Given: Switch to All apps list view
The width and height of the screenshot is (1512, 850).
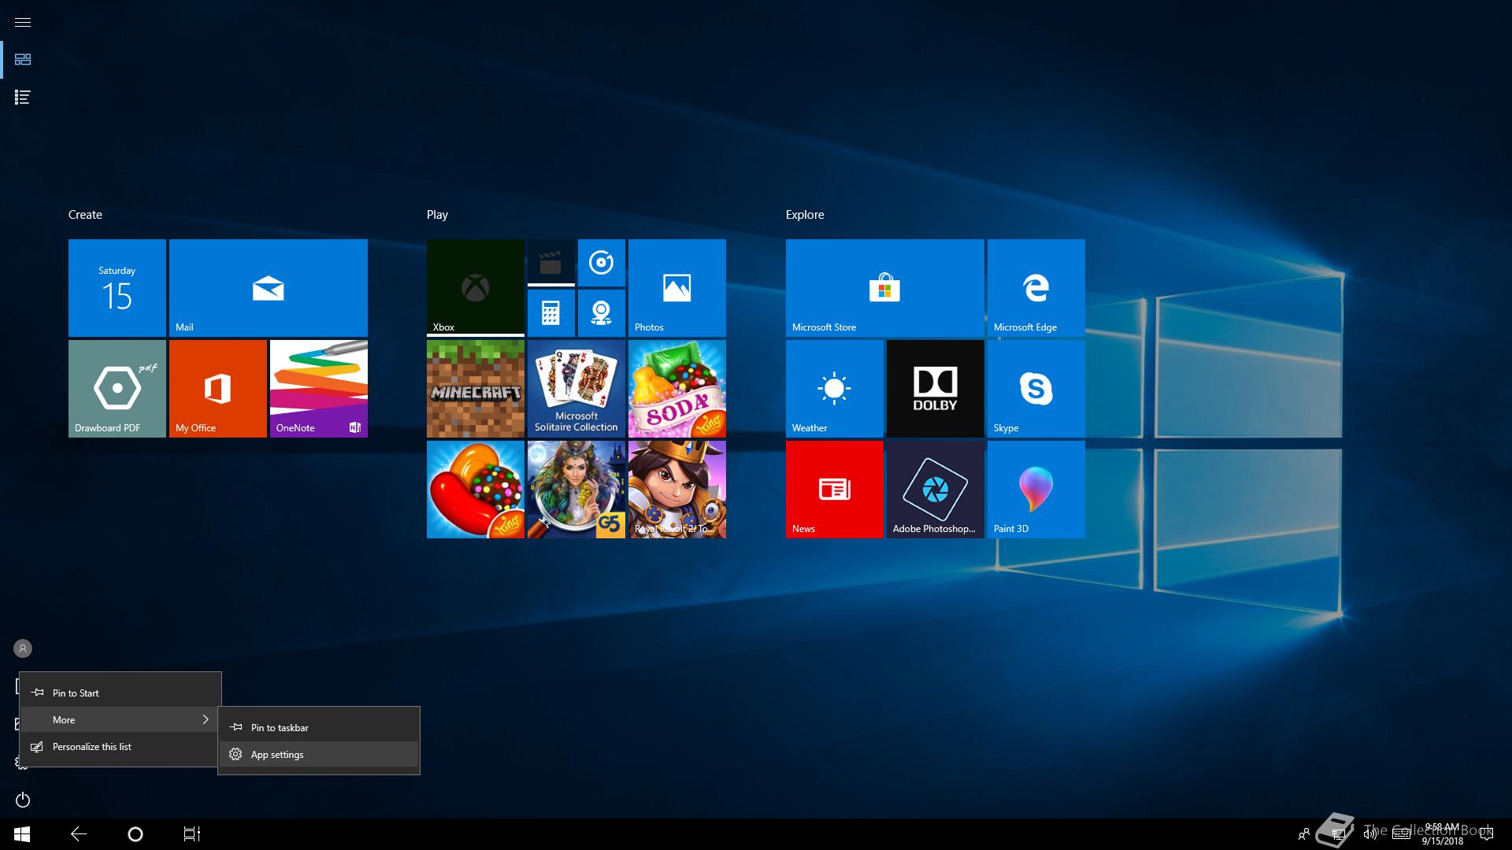Looking at the screenshot, I should 23,98.
